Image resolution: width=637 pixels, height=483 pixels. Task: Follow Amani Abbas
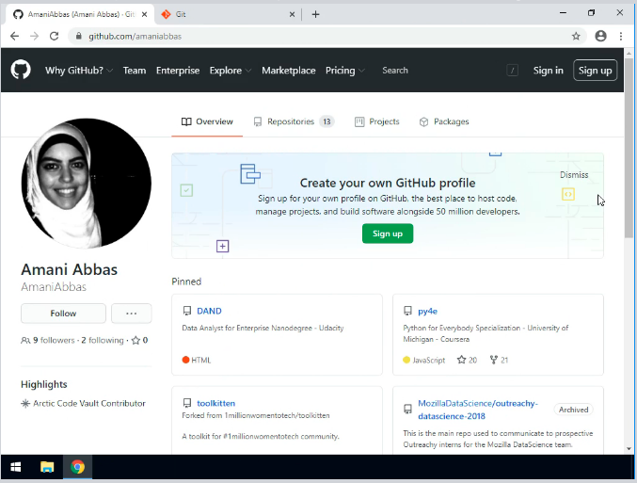point(63,314)
